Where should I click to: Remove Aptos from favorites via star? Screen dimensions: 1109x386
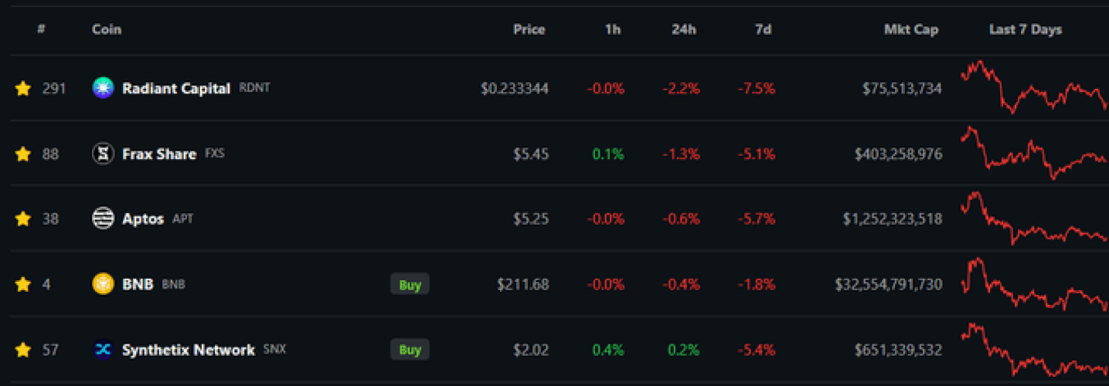coord(23,219)
